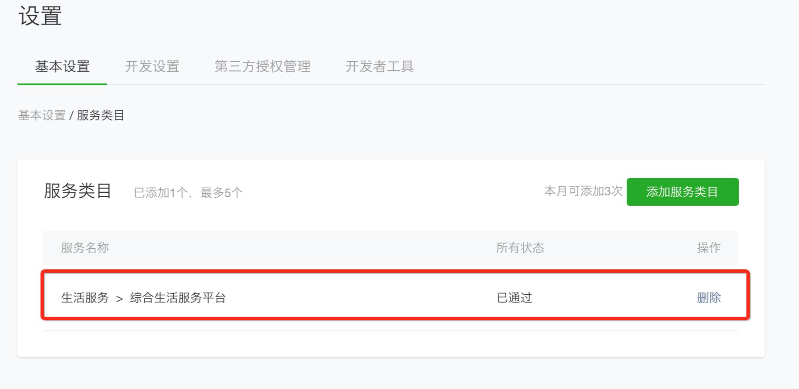
Task: Click the 已通过 status text
Action: [514, 297]
